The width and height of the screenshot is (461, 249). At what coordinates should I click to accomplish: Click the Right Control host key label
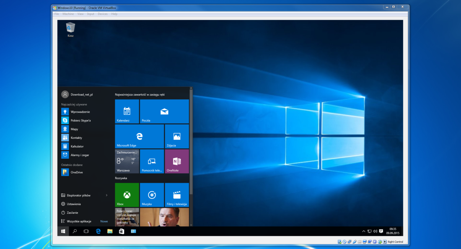click(x=396, y=241)
